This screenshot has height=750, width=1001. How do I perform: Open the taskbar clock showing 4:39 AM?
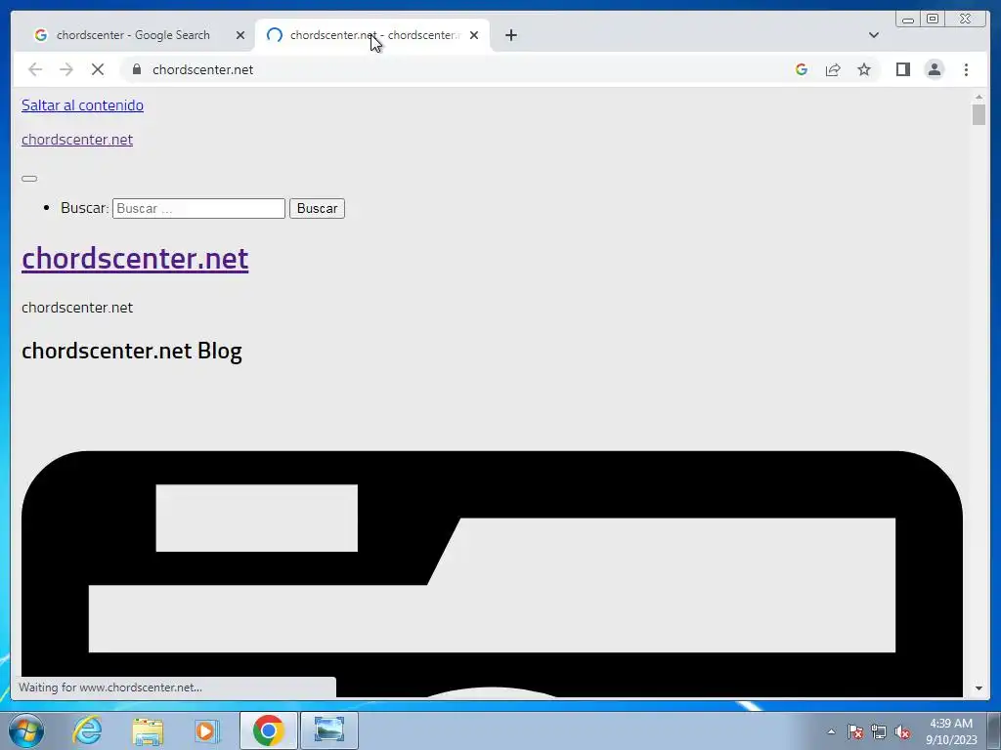pyautogui.click(x=951, y=731)
